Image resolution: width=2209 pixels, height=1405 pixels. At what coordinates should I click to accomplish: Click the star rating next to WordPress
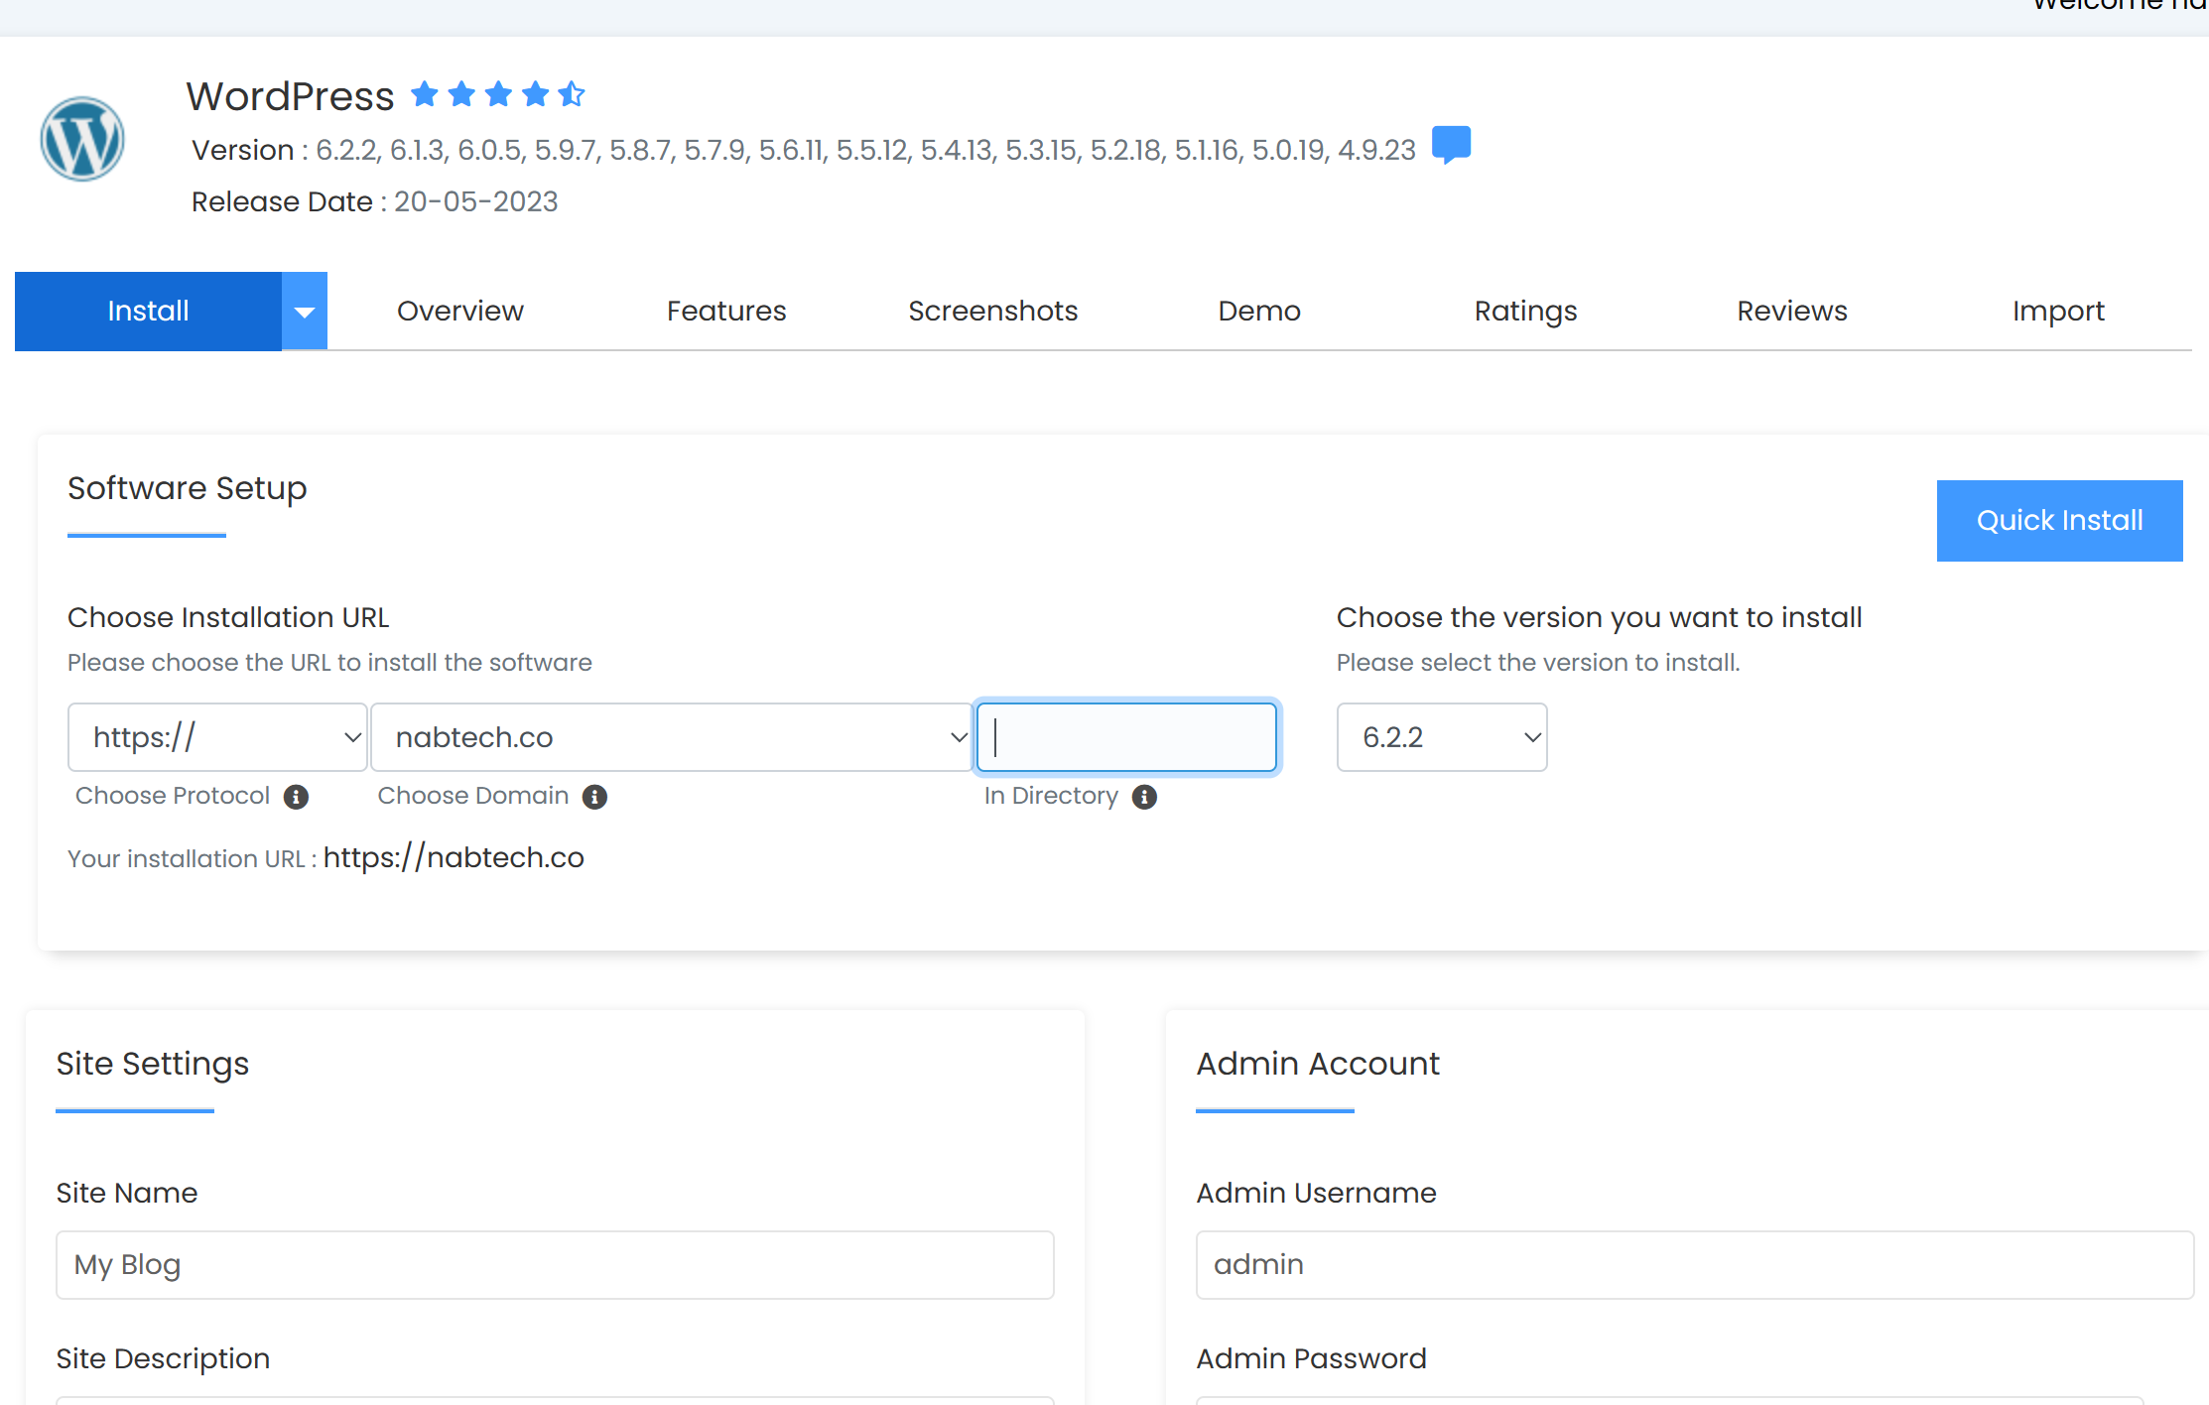[498, 94]
